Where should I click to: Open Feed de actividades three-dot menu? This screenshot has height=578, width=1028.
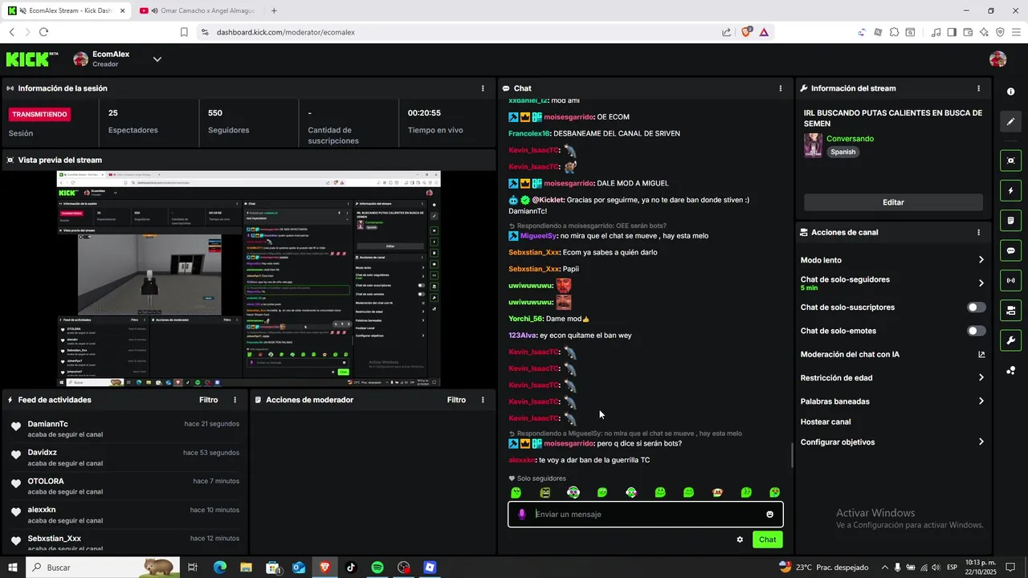pos(235,400)
